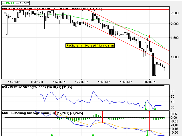183x137 pixels.
Task: Select the EMA1 legend entry
Action: 8,3
